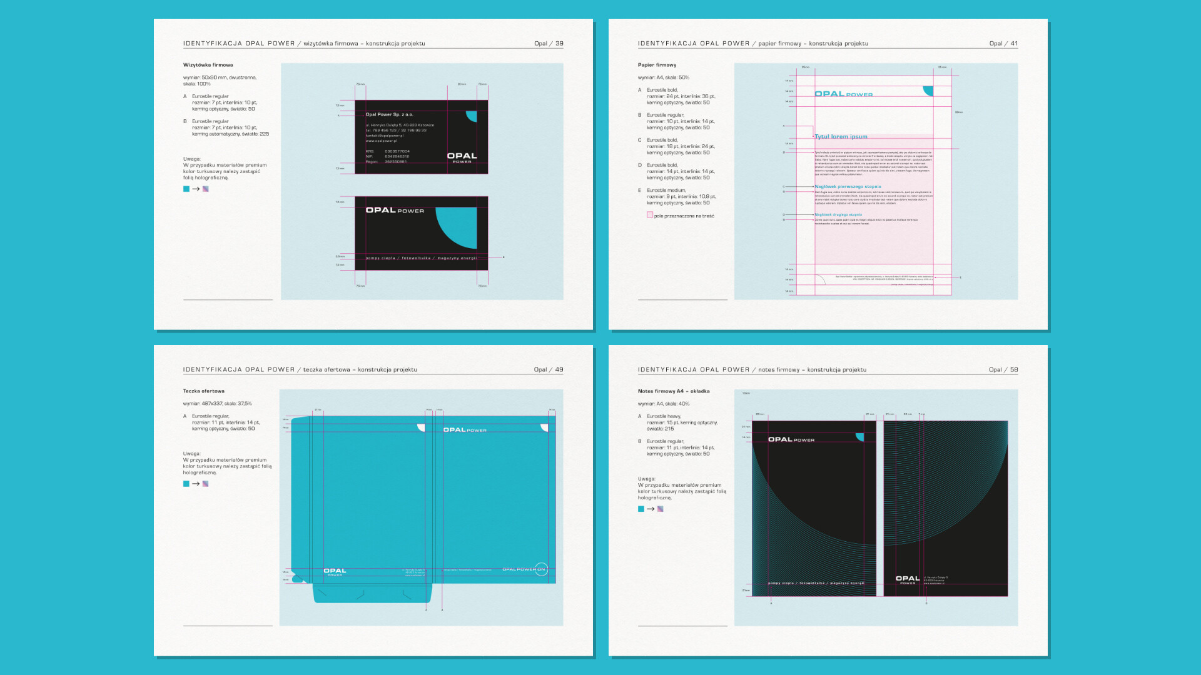
Task: Click the 'Opal Power Sp. z o.o.' text on the card
Action: [x=389, y=114]
